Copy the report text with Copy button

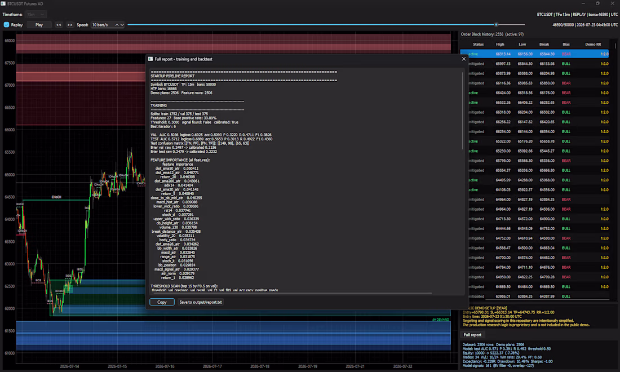pos(162,302)
